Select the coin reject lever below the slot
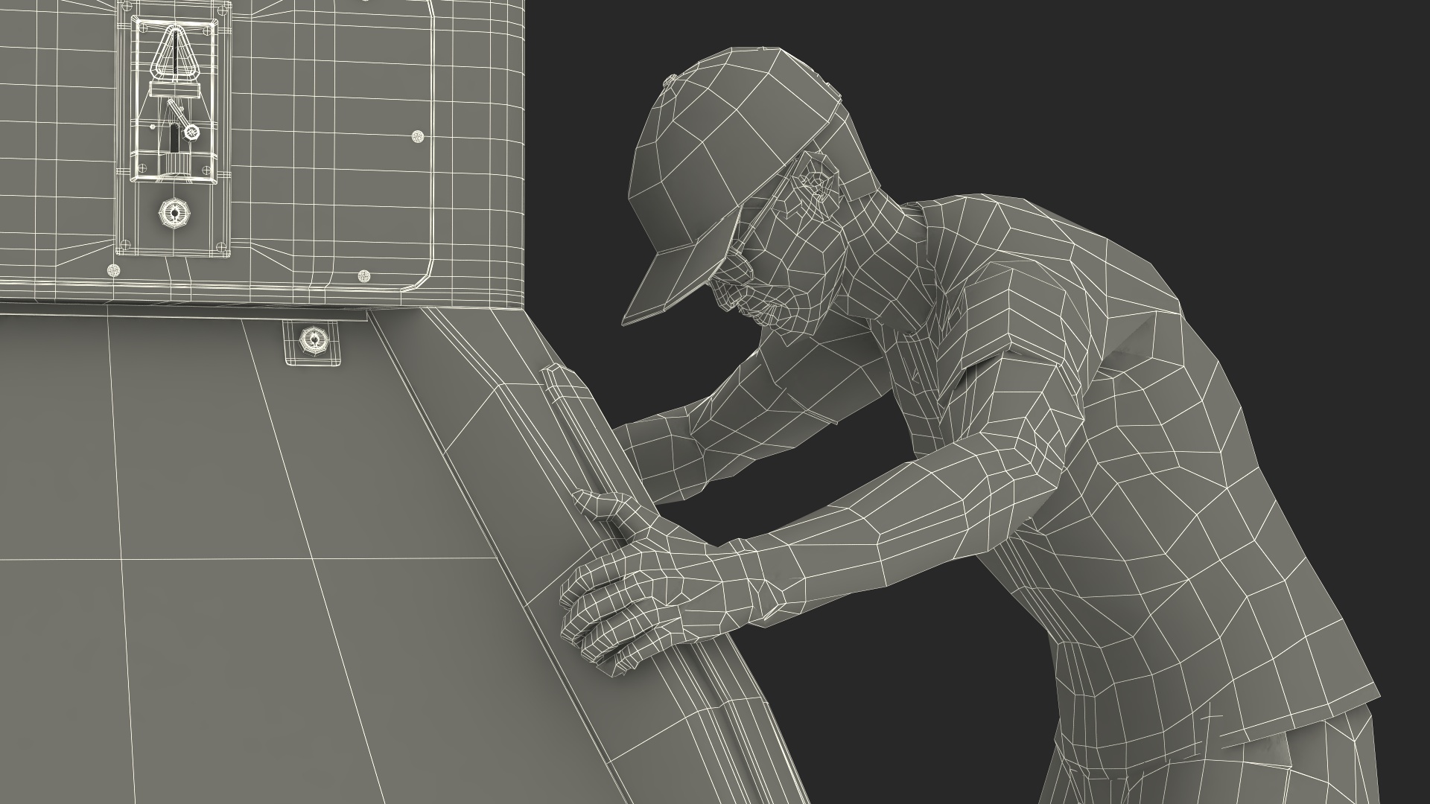Image resolution: width=1430 pixels, height=804 pixels. pos(185,118)
